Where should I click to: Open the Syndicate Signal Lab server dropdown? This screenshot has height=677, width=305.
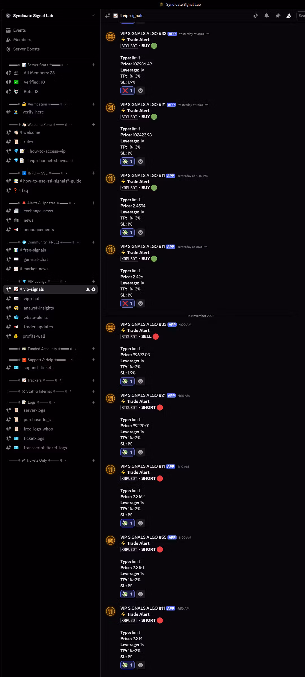point(51,16)
